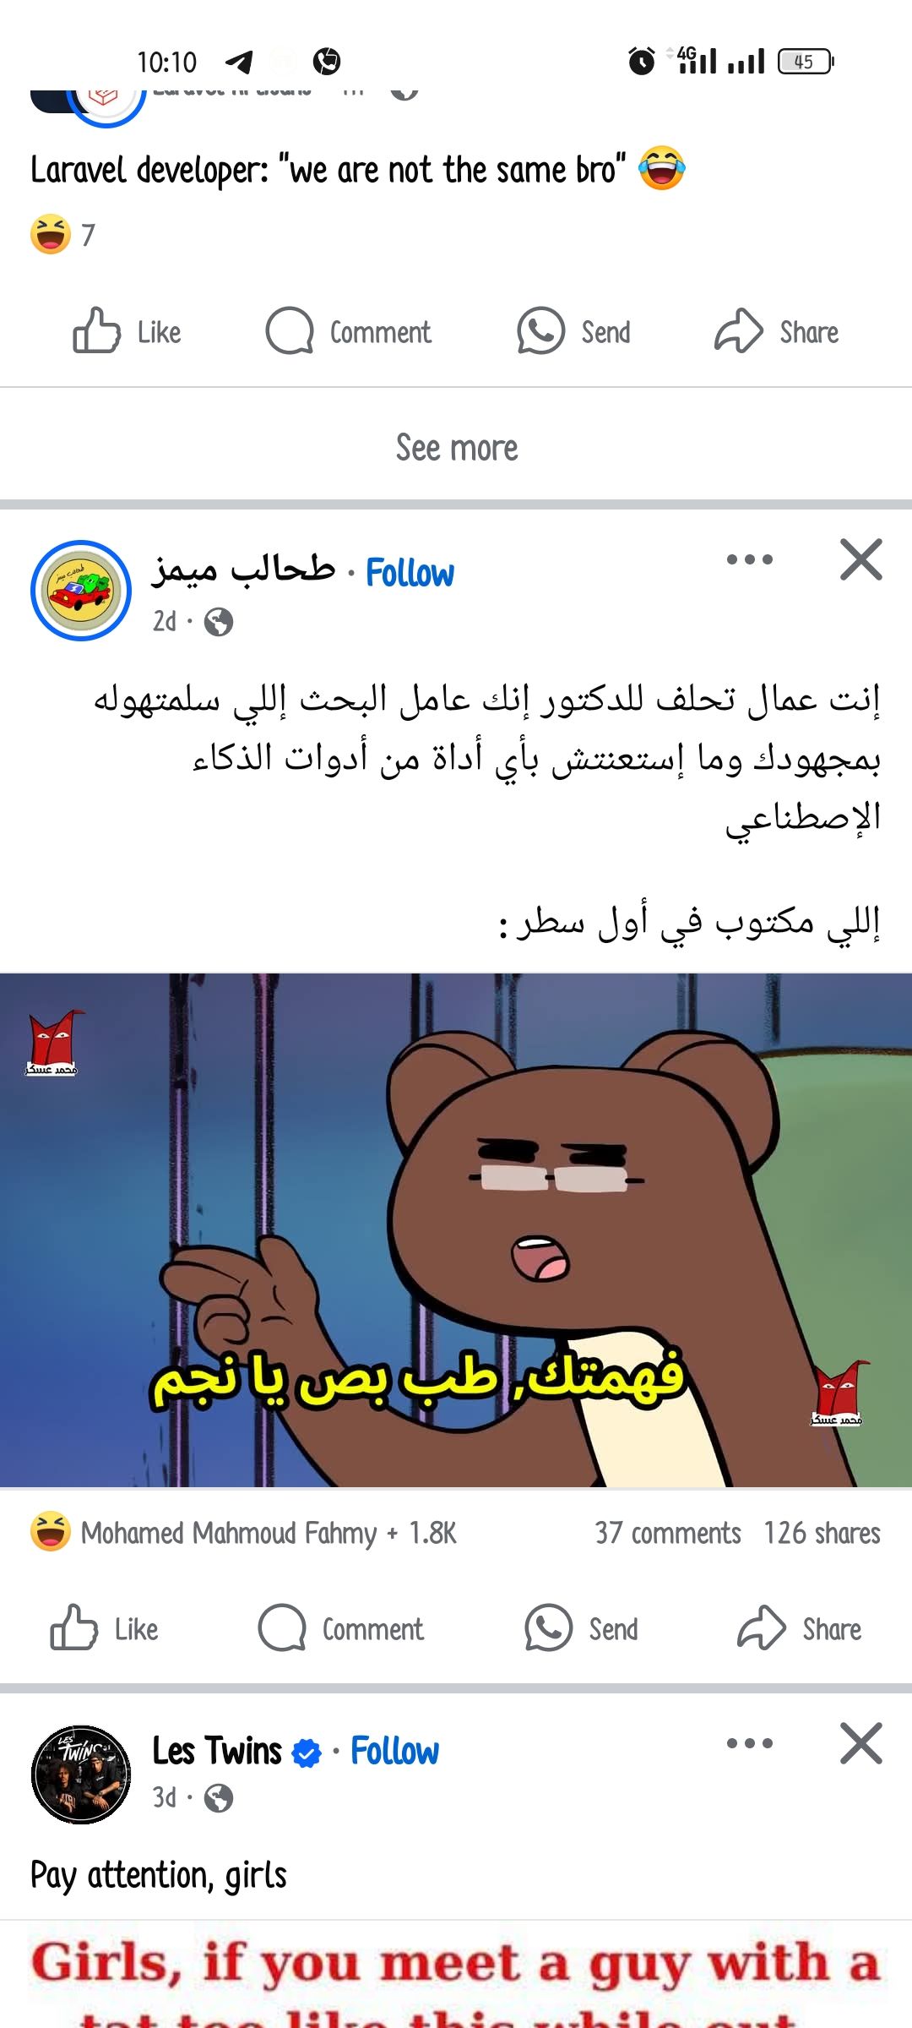Open the brown bear meme image
This screenshot has width=912, height=2028.
pos(456,1230)
